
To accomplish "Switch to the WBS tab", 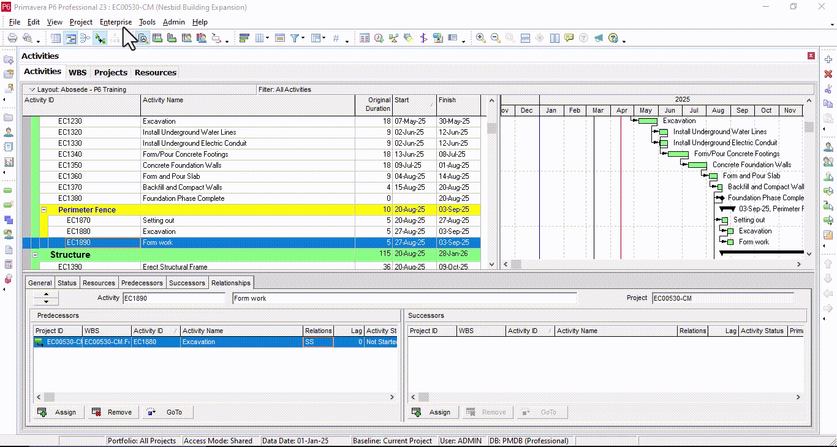I will click(78, 72).
